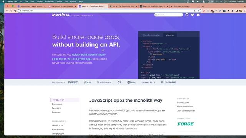Open the Extensions puzzle-piece icon

tap(228, 11)
